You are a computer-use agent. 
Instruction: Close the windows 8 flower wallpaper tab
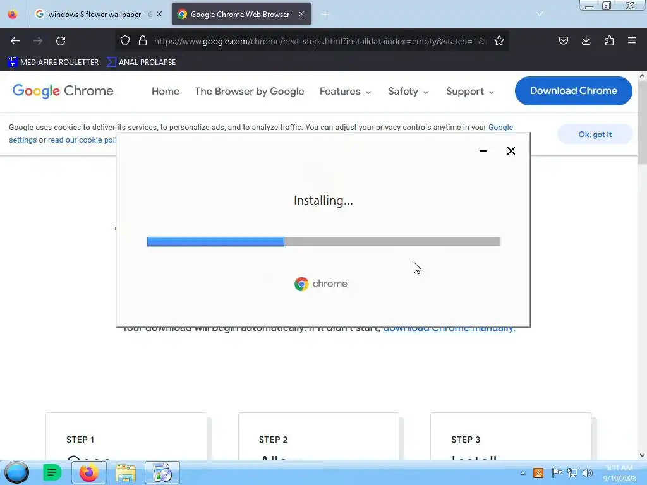click(159, 14)
